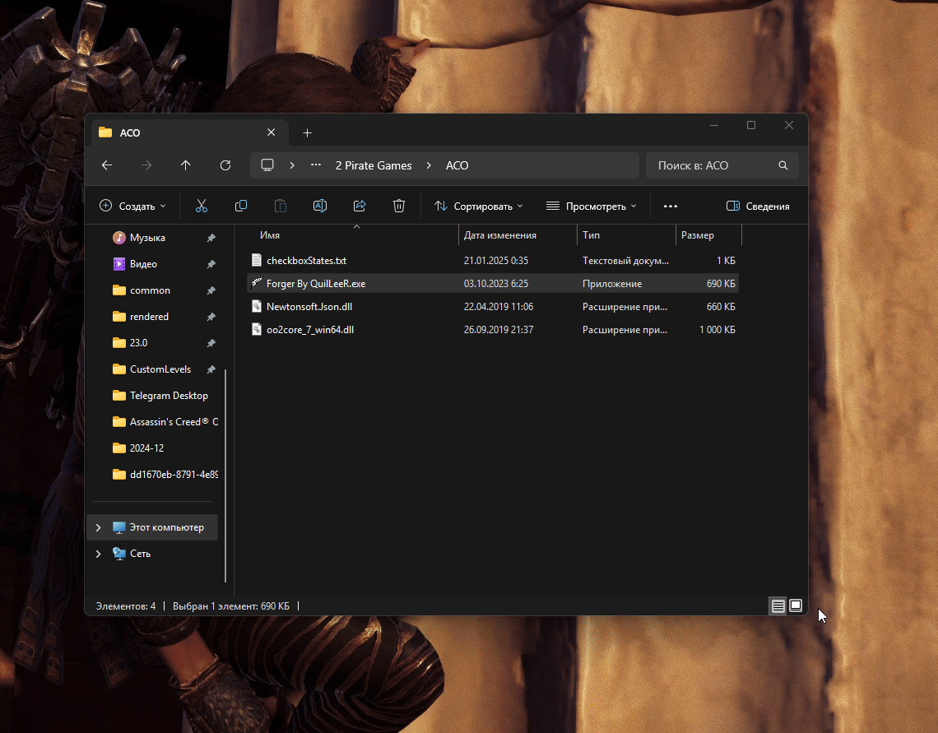Add a new tab
The width and height of the screenshot is (938, 733).
(308, 132)
